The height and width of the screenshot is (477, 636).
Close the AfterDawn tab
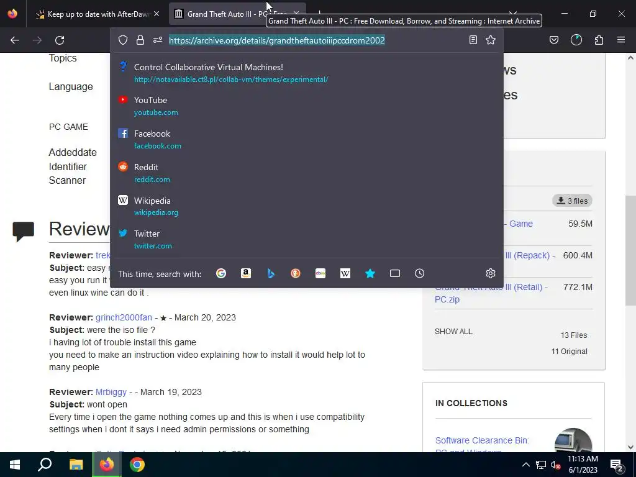tap(157, 14)
